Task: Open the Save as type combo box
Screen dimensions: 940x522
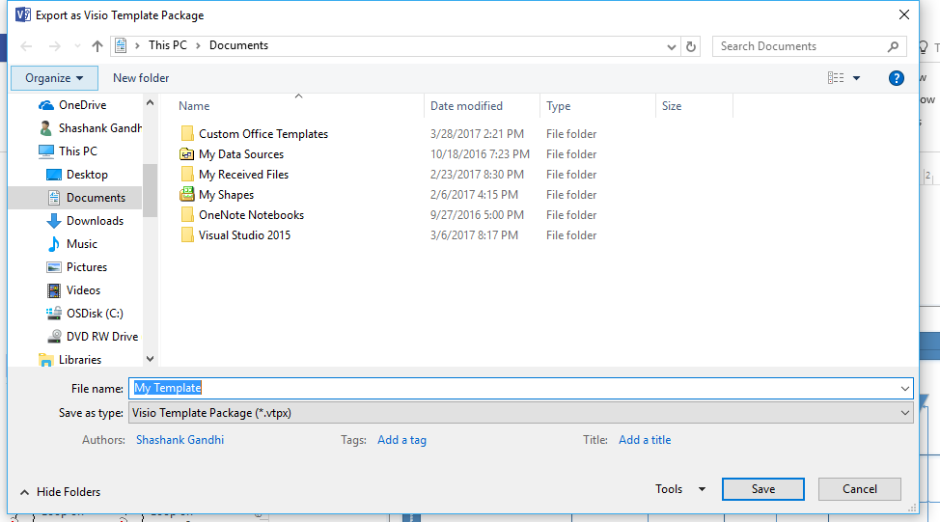Action: [x=520, y=413]
